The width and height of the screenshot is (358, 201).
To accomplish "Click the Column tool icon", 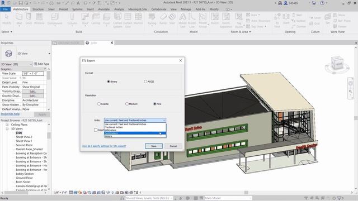I will 72,17.
